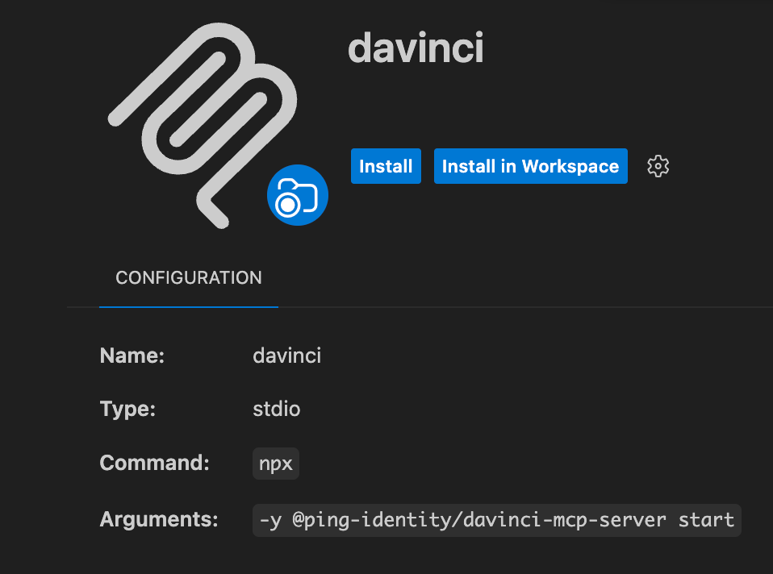This screenshot has width=773, height=574.
Task: Click the Arguments: label
Action: (159, 520)
